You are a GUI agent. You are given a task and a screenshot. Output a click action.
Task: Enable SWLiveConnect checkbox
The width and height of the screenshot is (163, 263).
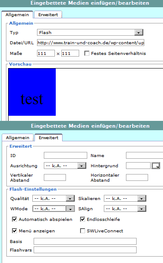[83, 231]
